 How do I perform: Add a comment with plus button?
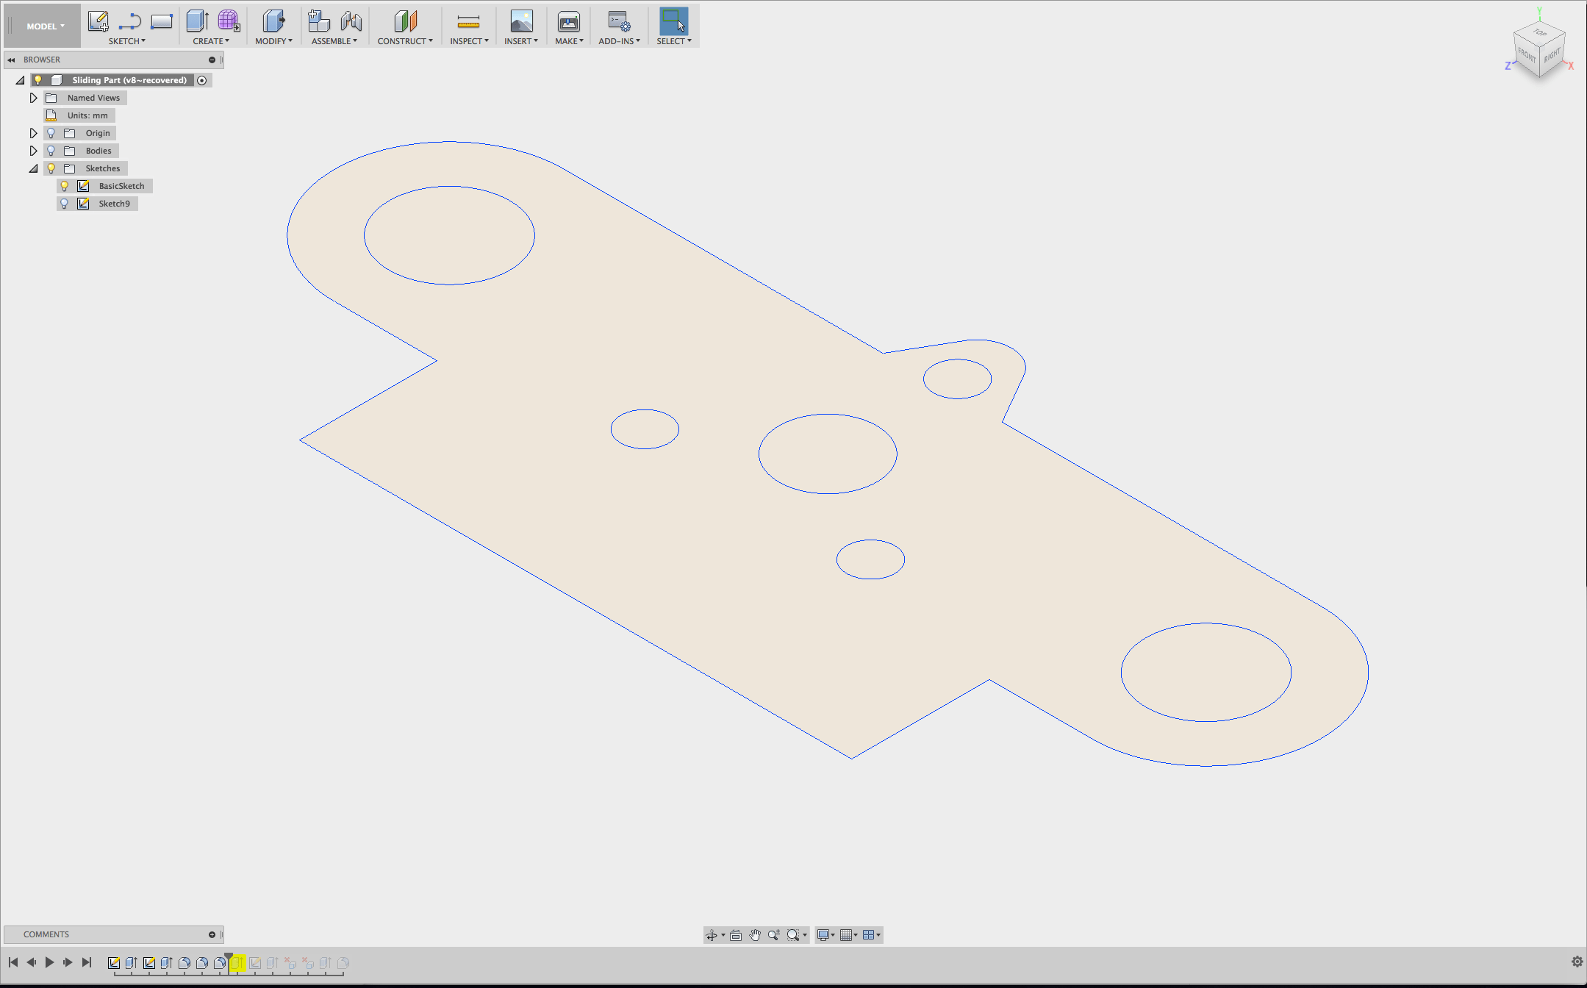click(x=212, y=934)
